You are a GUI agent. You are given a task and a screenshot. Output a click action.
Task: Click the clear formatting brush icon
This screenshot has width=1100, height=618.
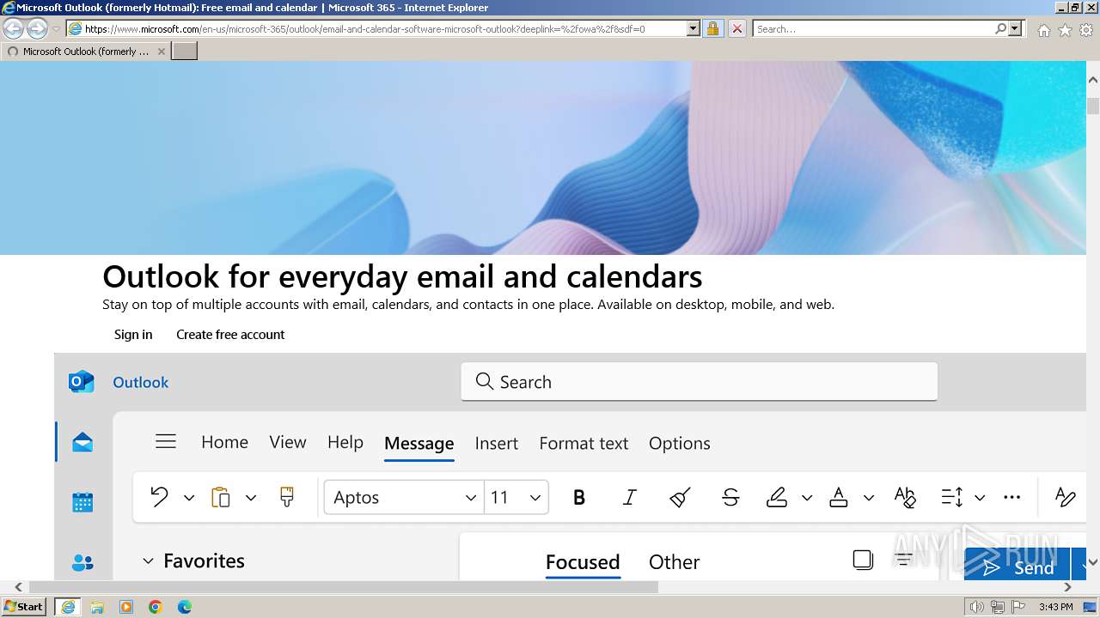(x=680, y=498)
